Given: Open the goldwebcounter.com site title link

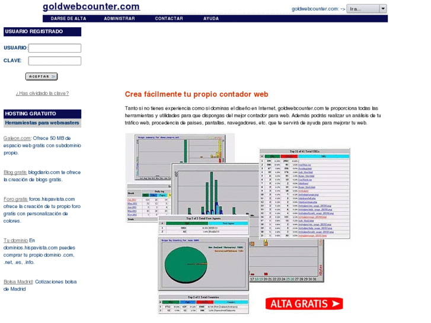Looking at the screenshot, I should pyautogui.click(x=91, y=7).
